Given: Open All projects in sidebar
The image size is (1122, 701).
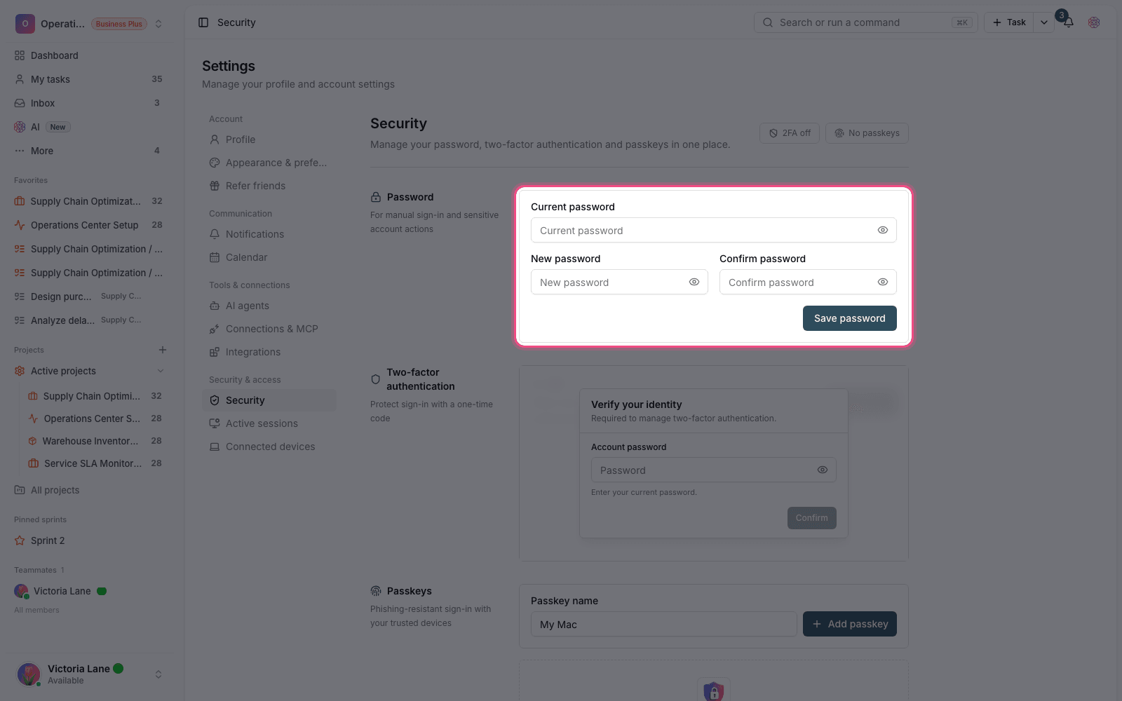Looking at the screenshot, I should [x=88, y=490].
